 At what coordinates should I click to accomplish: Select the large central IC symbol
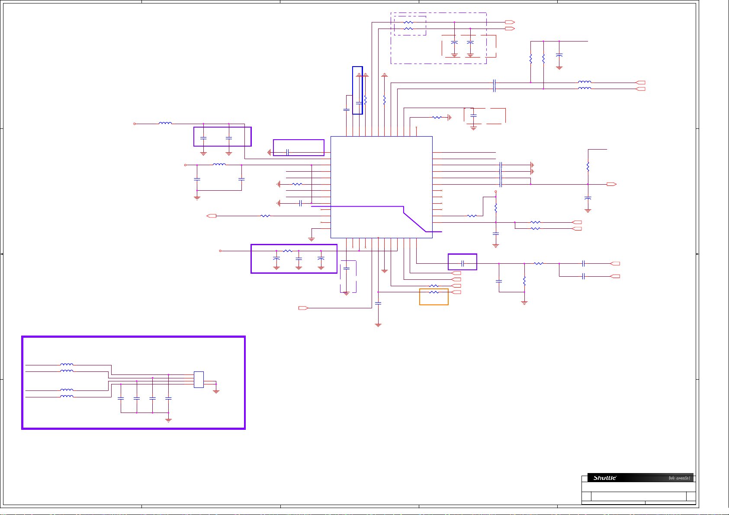point(381,187)
